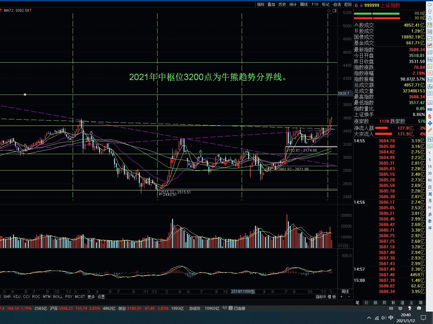Click the minus zoom-out chart button
The height and width of the screenshot is (324, 433).
349,297
